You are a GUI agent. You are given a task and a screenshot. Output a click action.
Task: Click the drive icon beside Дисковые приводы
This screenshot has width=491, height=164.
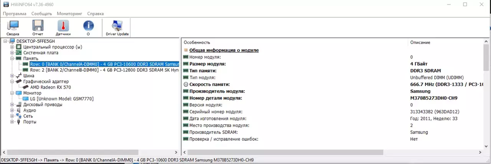coord(19,104)
